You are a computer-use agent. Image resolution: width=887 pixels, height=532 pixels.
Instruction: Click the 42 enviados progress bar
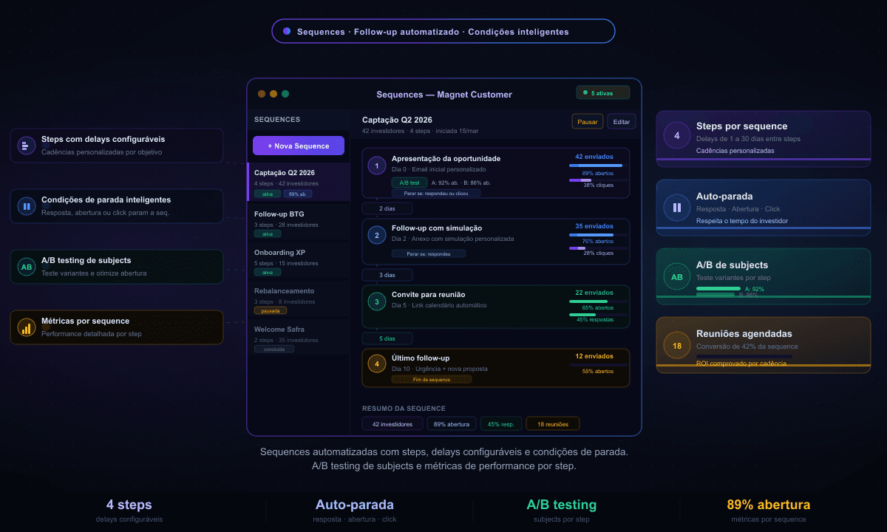596,166
